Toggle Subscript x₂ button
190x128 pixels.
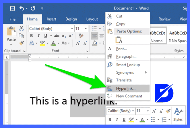pyautogui.click(x=64, y=36)
